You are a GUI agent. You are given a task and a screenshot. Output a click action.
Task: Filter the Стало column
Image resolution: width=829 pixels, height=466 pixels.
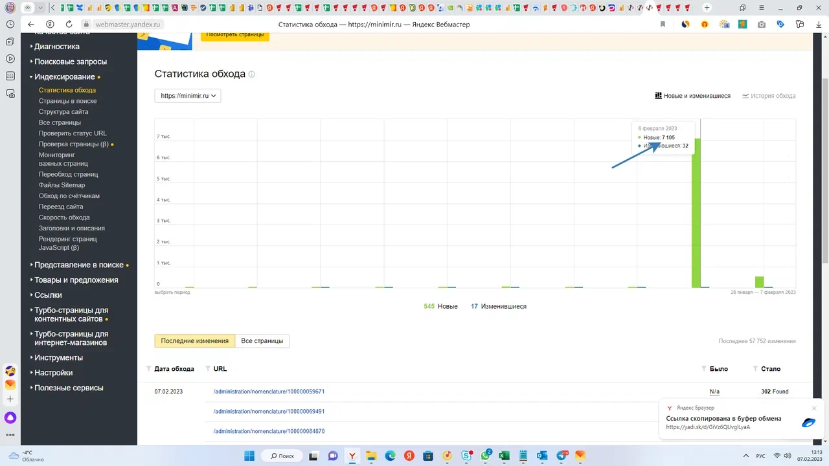tap(755, 369)
